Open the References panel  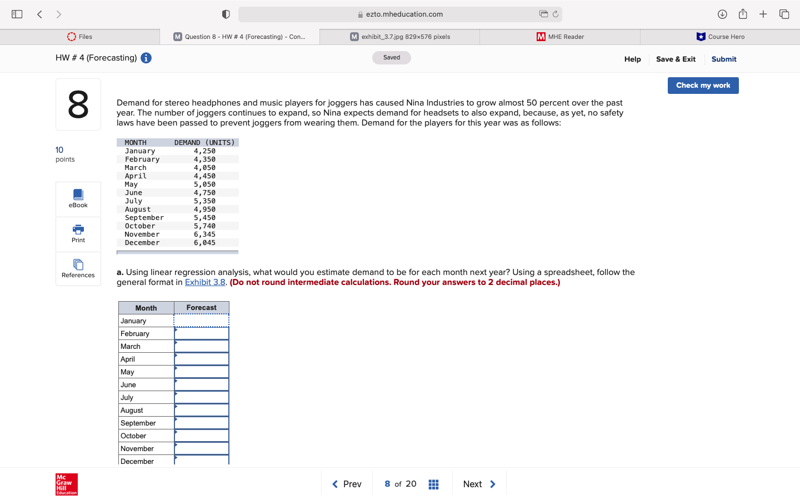click(x=78, y=268)
